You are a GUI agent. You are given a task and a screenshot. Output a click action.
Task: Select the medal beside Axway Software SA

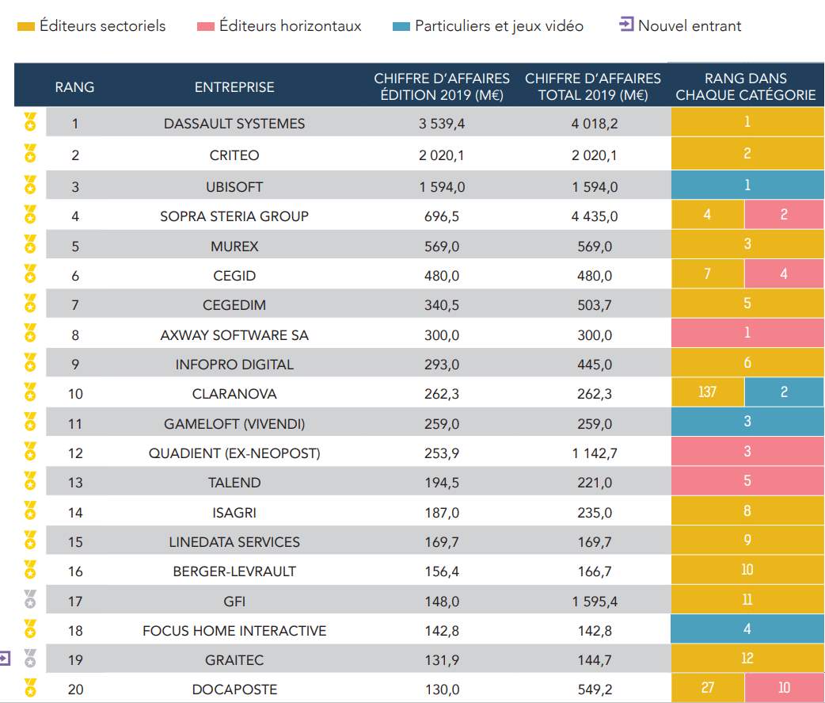[x=31, y=333]
